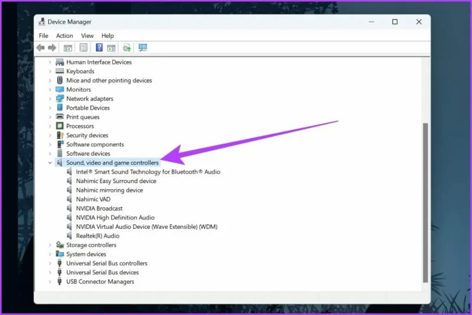The image size is (472, 315).
Task: Click the Network adapters category icon
Action: tap(60, 98)
